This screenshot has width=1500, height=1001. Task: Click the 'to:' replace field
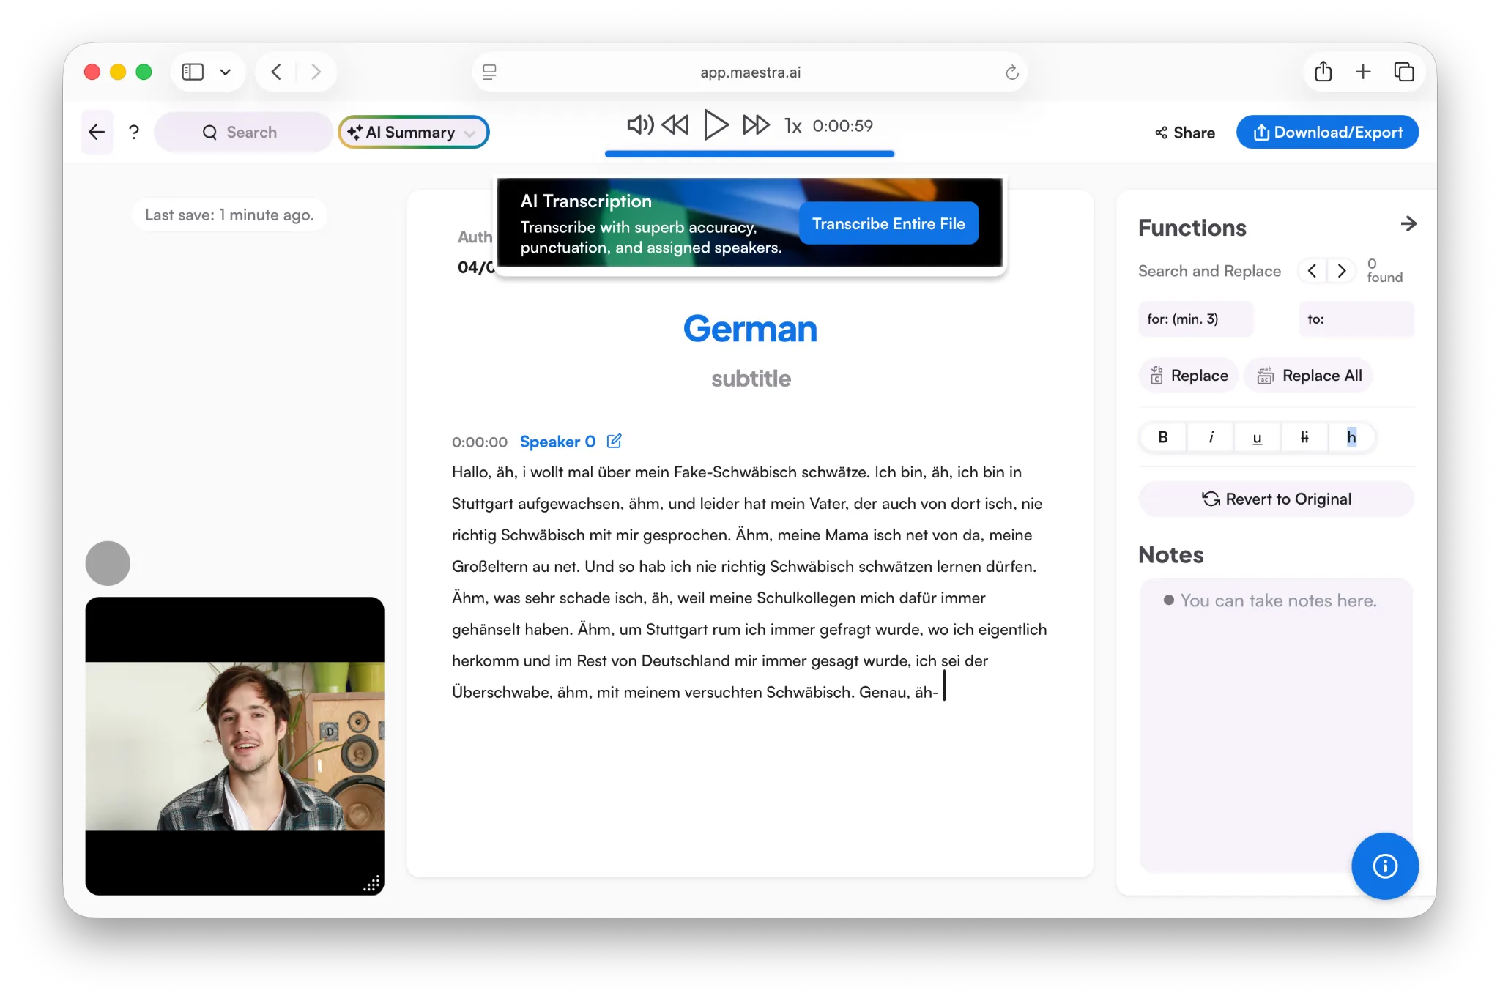(x=1356, y=319)
